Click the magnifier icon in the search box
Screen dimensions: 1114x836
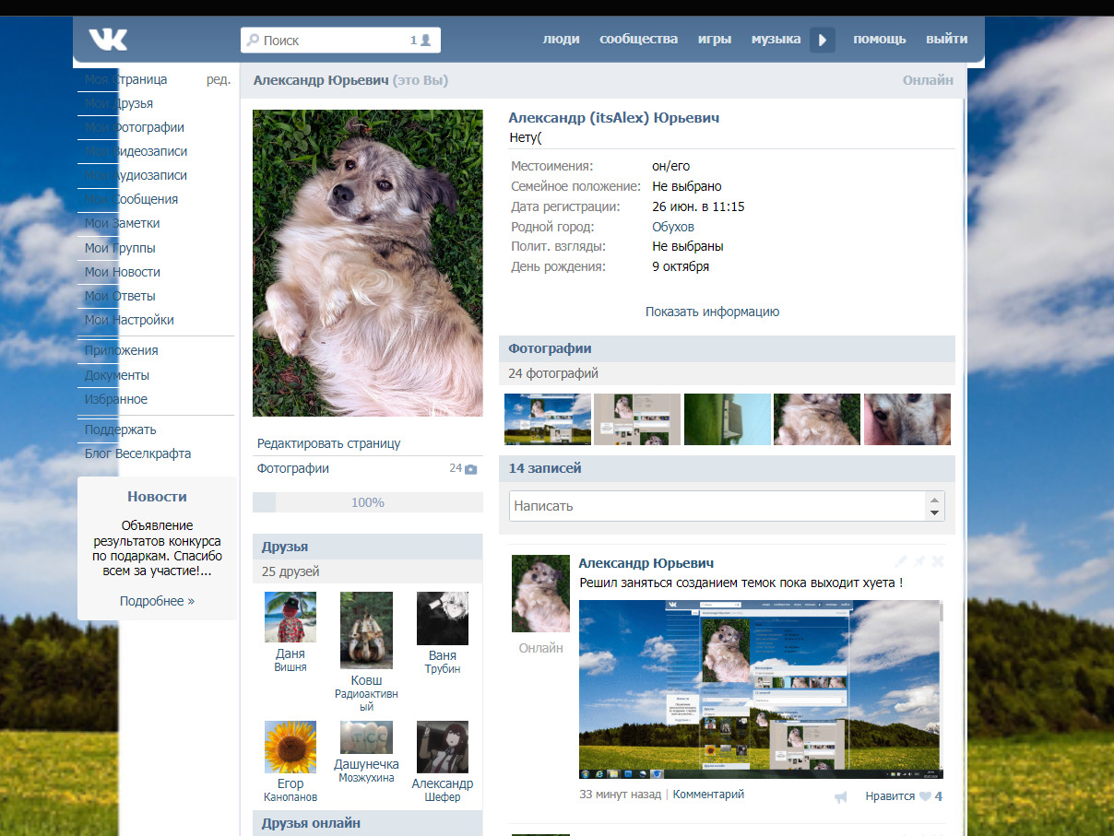pyautogui.click(x=253, y=41)
